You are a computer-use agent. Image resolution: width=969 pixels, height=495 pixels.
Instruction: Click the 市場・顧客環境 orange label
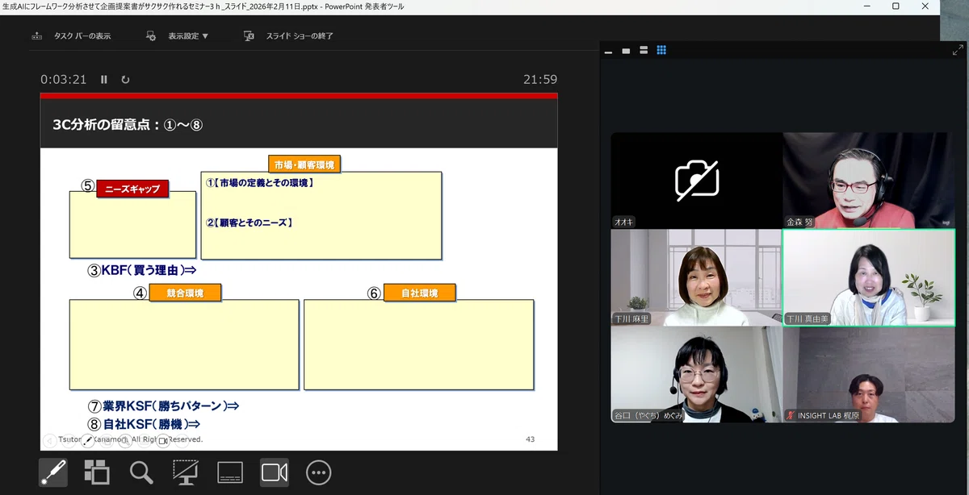pyautogui.click(x=304, y=164)
